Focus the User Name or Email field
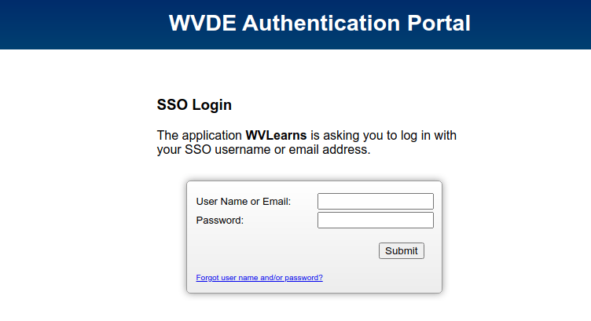591x321 pixels. point(376,202)
